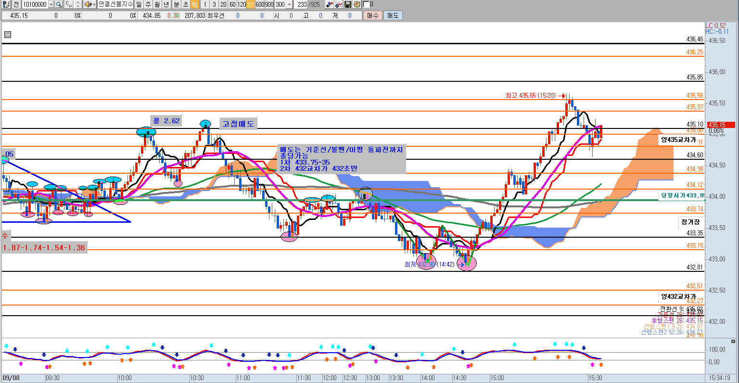Switch to 분 (minute) period tab

click(x=176, y=4)
